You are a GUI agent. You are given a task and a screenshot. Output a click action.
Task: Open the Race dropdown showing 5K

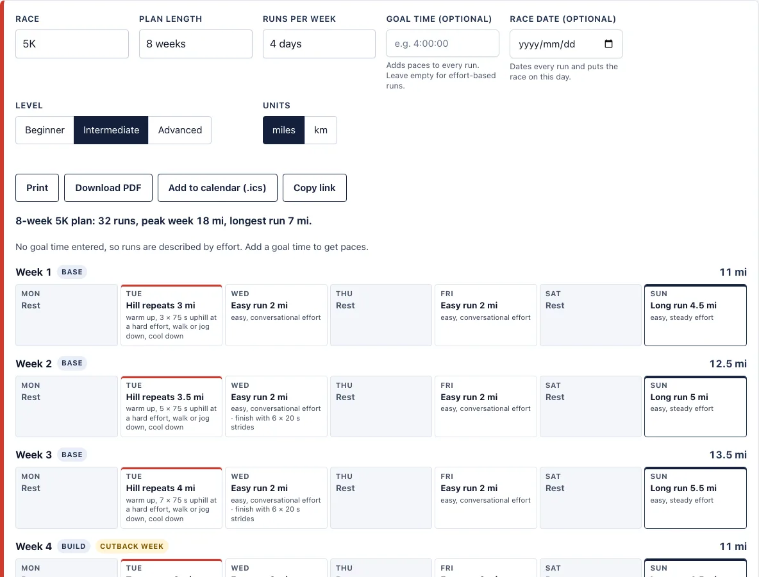click(x=72, y=44)
